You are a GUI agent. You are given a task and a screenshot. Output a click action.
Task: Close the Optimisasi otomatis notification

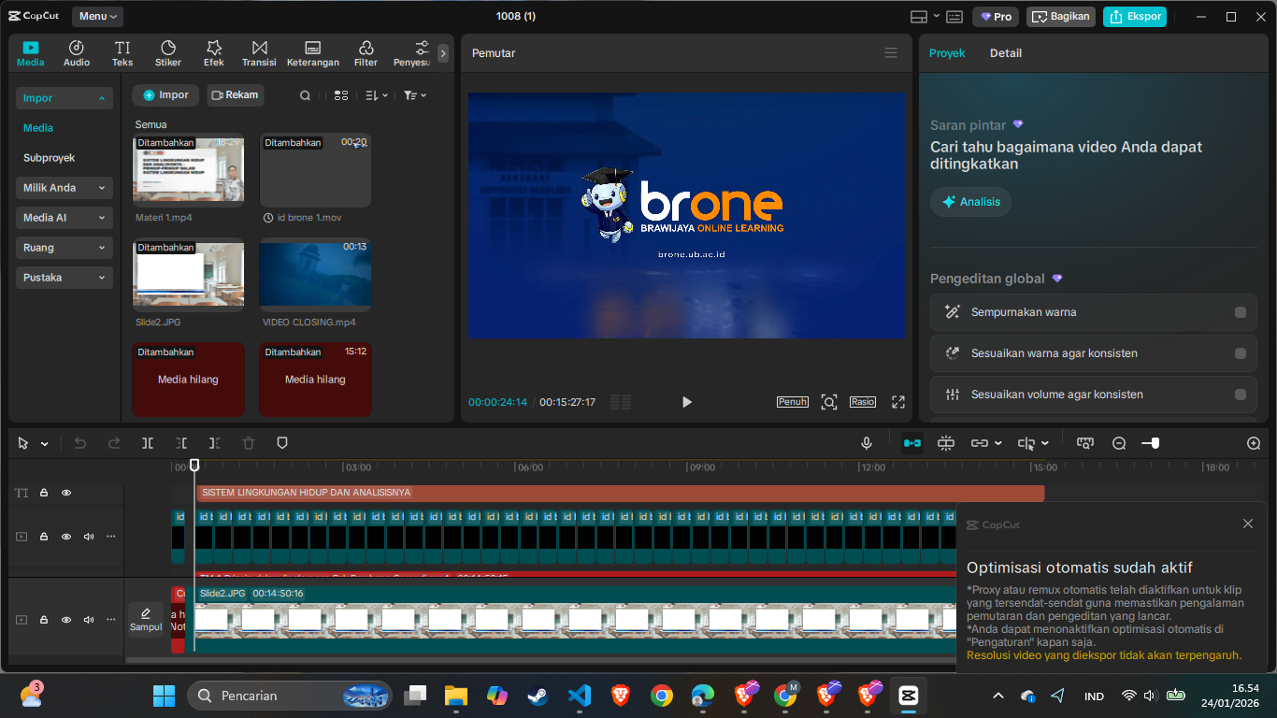(1248, 524)
